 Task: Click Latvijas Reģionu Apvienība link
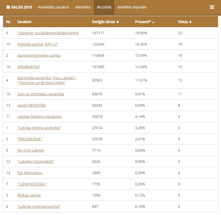click(39, 117)
